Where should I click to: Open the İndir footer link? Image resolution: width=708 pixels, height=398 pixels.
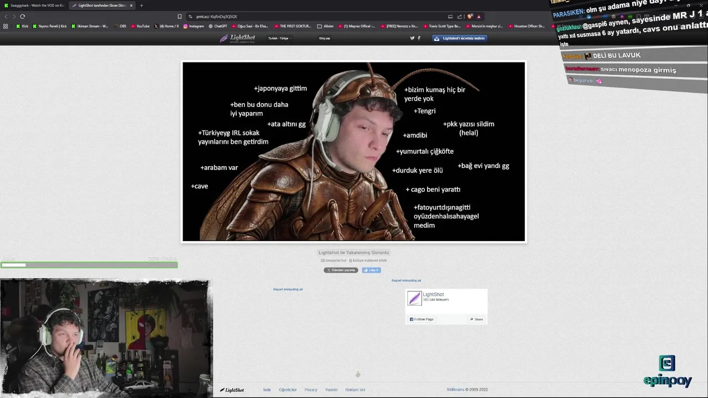[267, 390]
